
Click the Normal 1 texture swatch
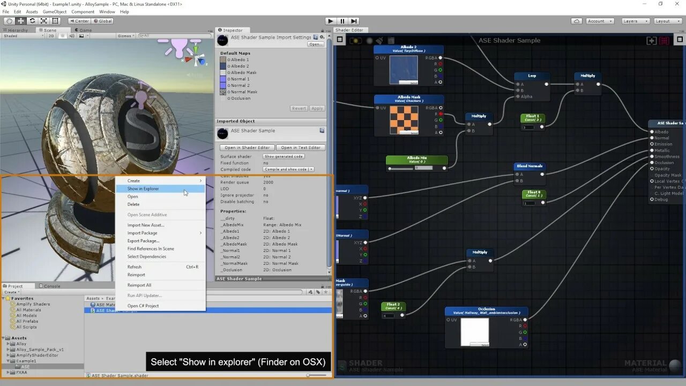(x=223, y=79)
